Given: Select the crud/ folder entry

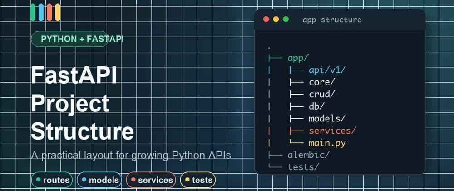Looking at the screenshot, I should [x=322, y=95].
